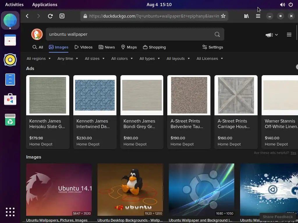Click the DuckDuckGo duck logo
Viewport: 298px width, 223px height.
pos(37,34)
